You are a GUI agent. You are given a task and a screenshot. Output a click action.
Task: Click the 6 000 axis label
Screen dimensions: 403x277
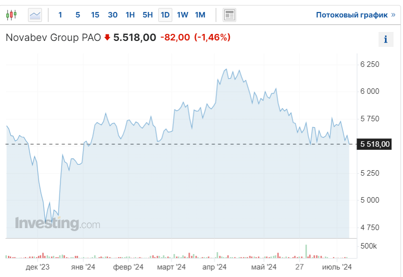[370, 91]
